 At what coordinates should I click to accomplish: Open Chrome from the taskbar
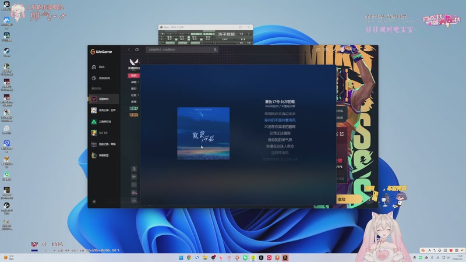point(189,257)
